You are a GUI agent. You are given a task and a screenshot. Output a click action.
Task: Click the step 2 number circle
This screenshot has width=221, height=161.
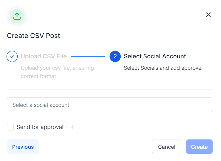(x=115, y=56)
